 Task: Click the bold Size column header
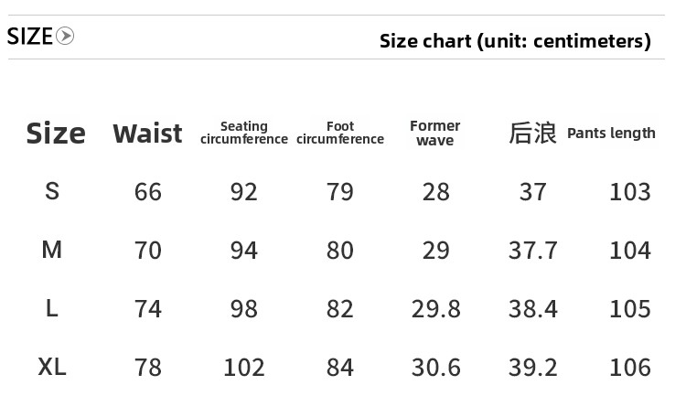(55, 134)
